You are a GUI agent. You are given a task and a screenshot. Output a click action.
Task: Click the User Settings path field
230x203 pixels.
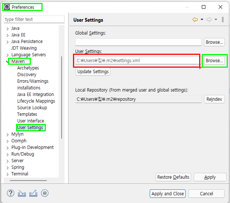coord(138,61)
